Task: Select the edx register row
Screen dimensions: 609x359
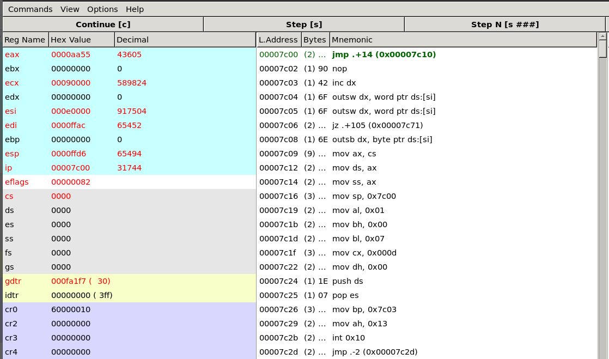Action: point(129,97)
